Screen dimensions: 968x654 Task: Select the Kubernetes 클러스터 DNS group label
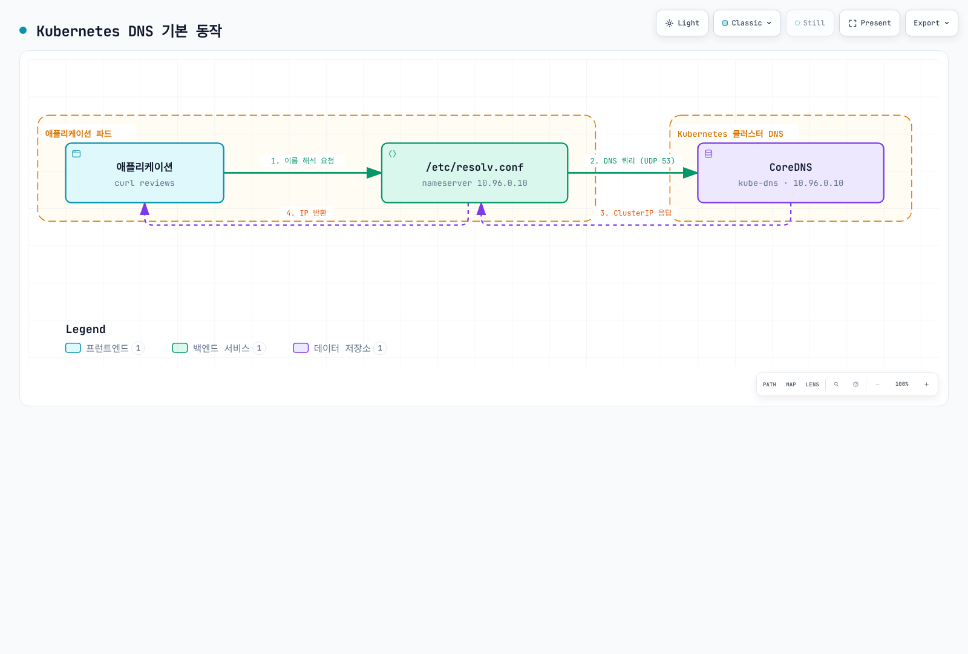730,134
